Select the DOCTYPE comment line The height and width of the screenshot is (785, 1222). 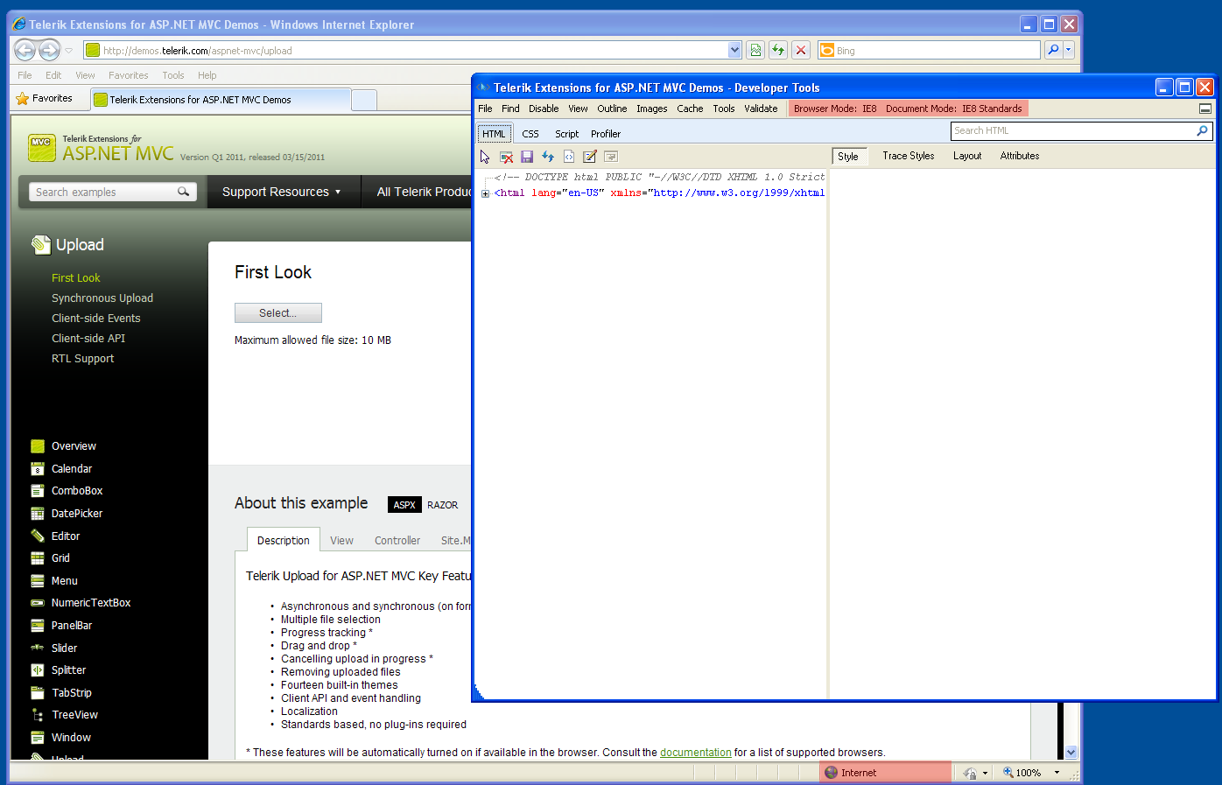coord(660,177)
